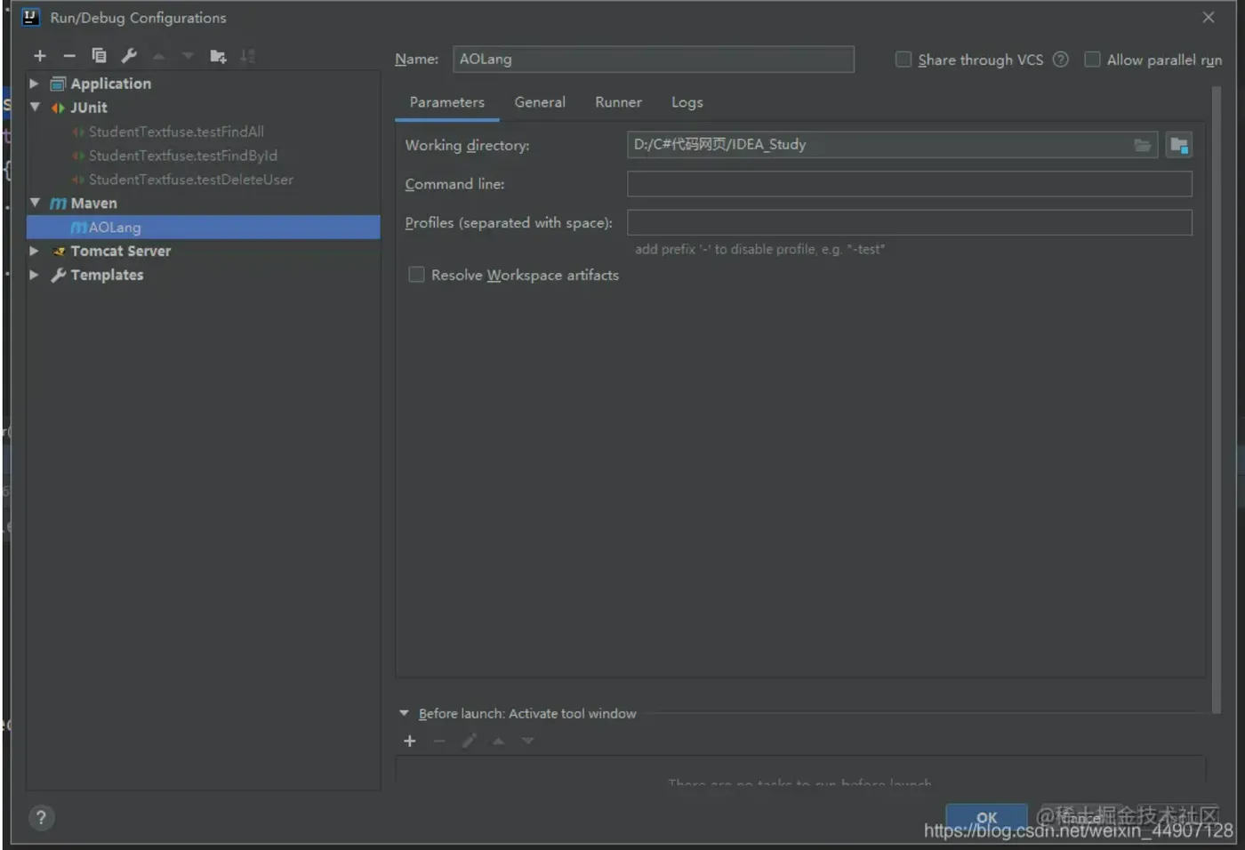Select Maven project for working directory
1245x850 pixels.
pos(1179,145)
